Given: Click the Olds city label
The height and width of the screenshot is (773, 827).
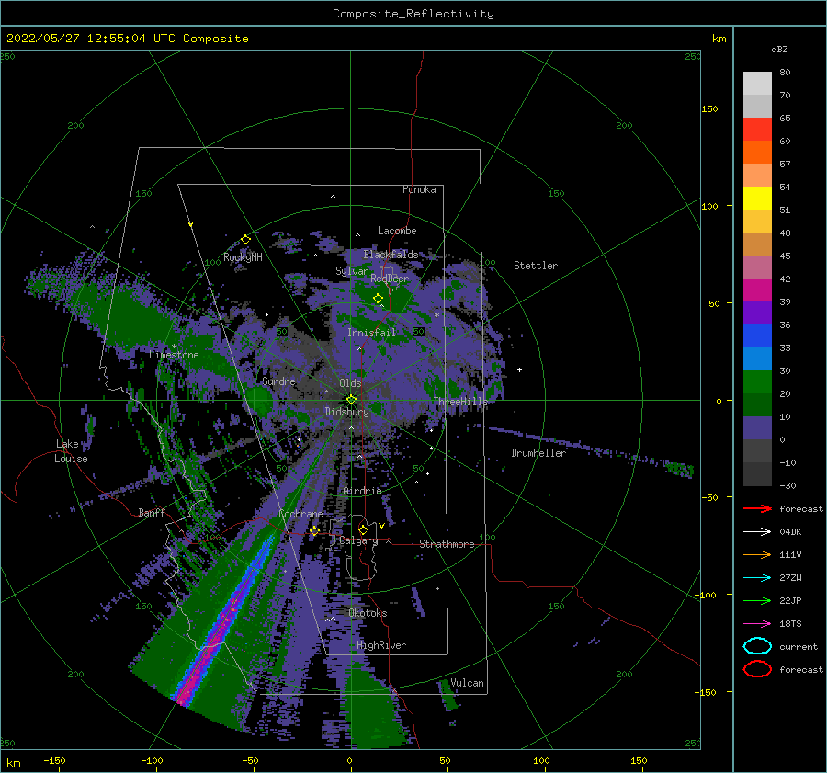Looking at the screenshot, I should point(350,383).
